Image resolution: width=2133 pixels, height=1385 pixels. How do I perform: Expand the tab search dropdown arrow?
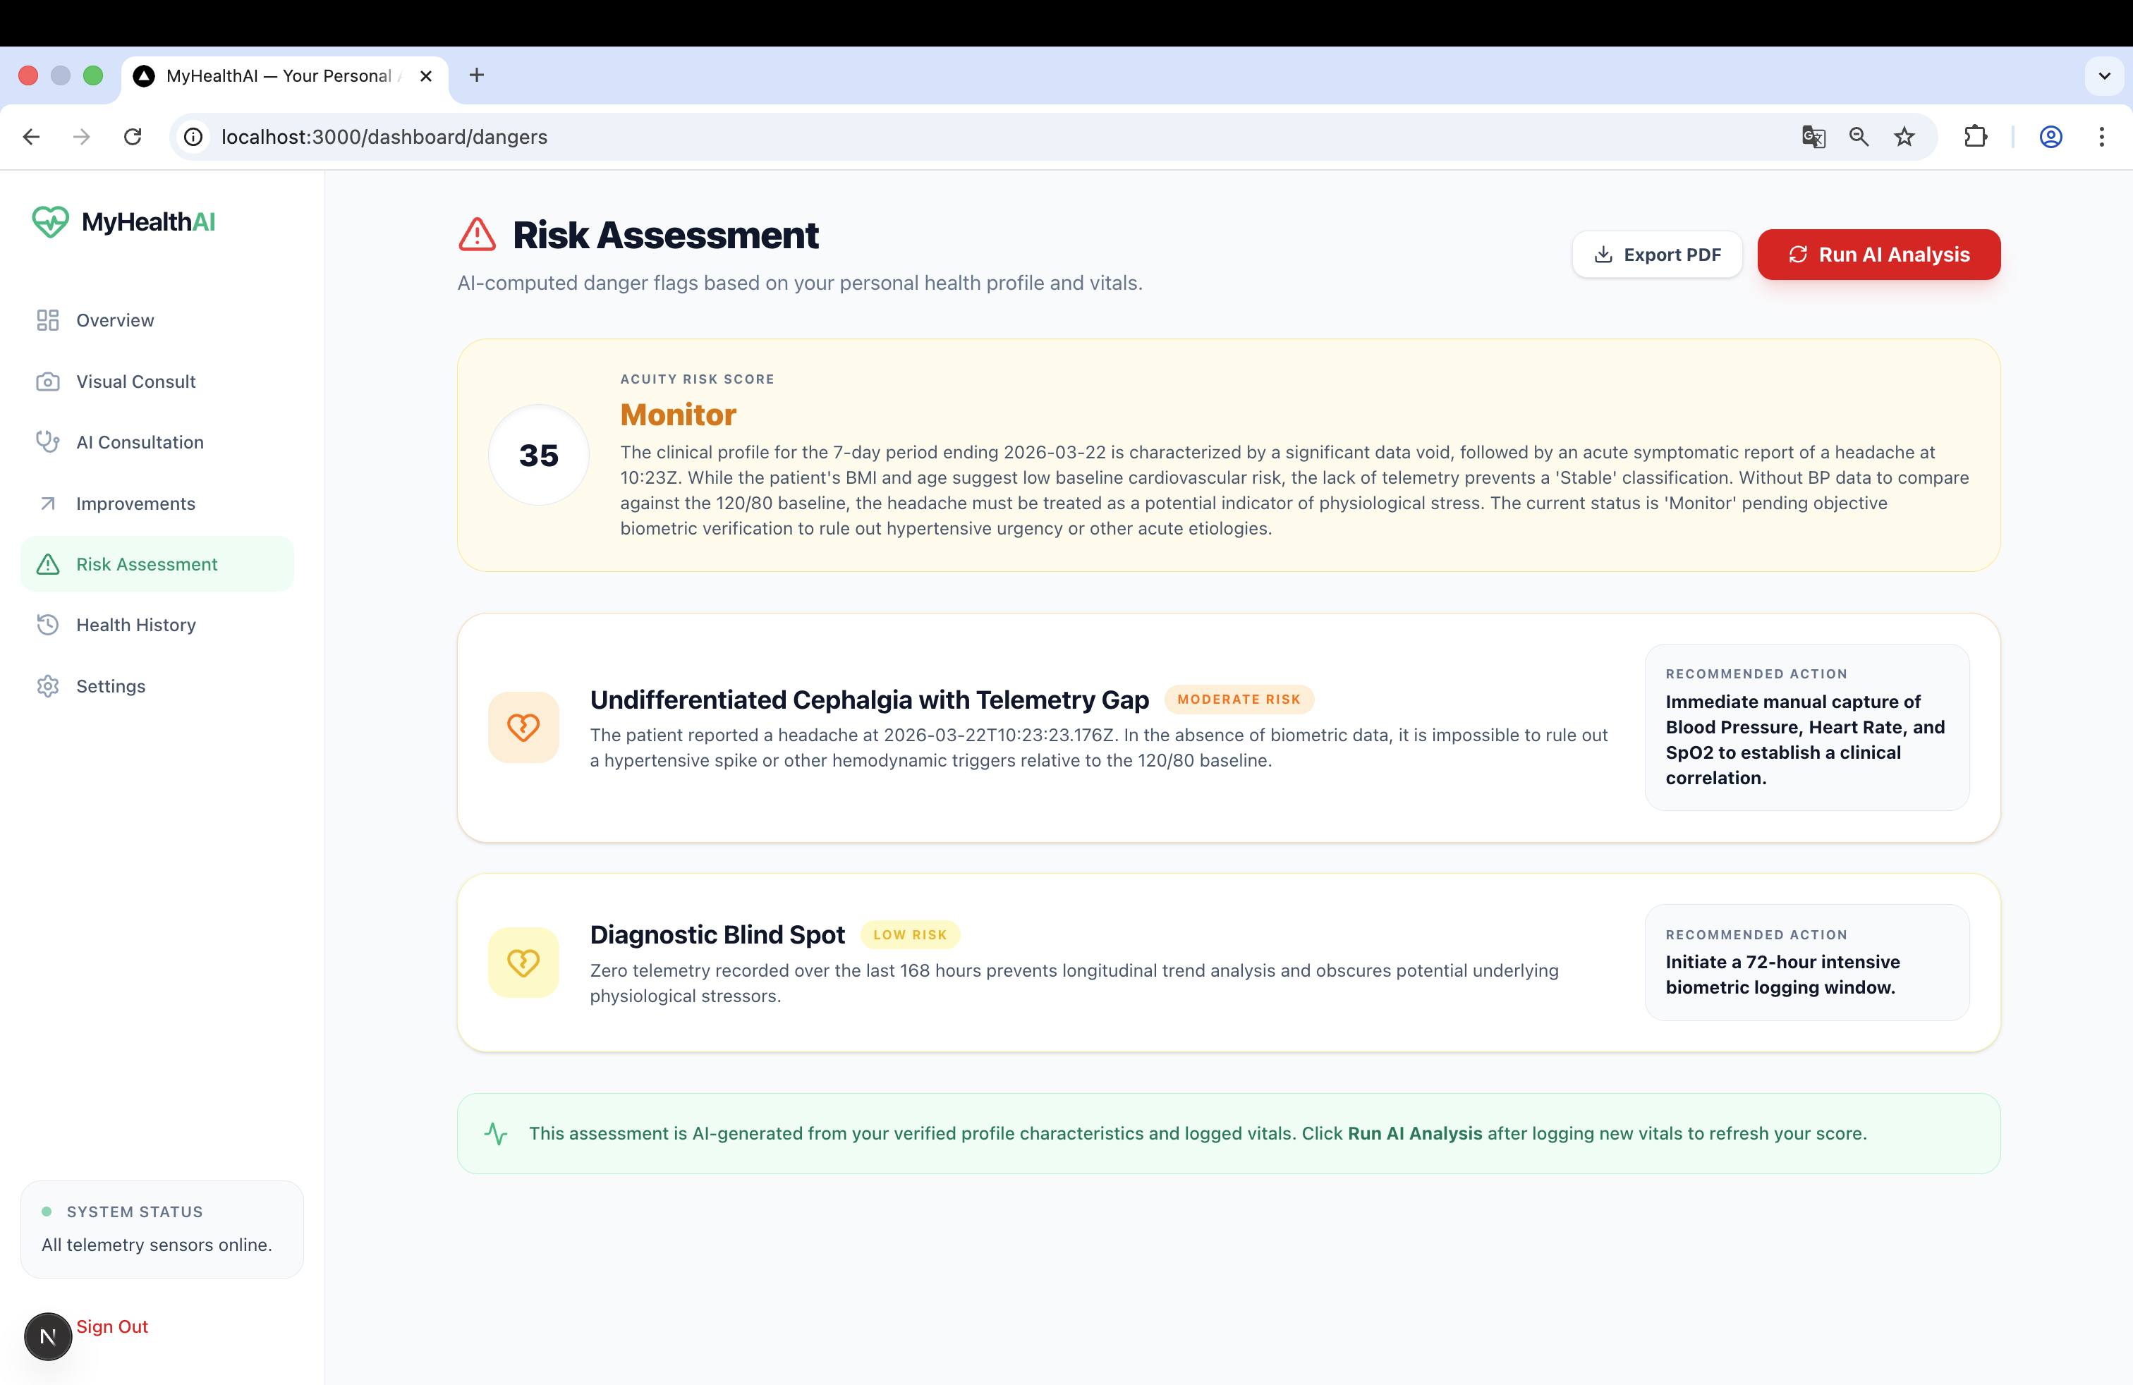[x=2104, y=76]
